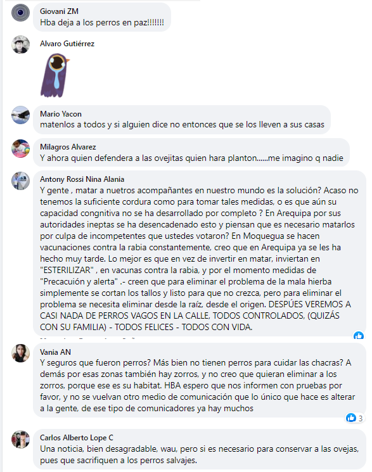Open Antony Rossi Nina Alania's name link
The width and height of the screenshot is (372, 472).
click(82, 179)
